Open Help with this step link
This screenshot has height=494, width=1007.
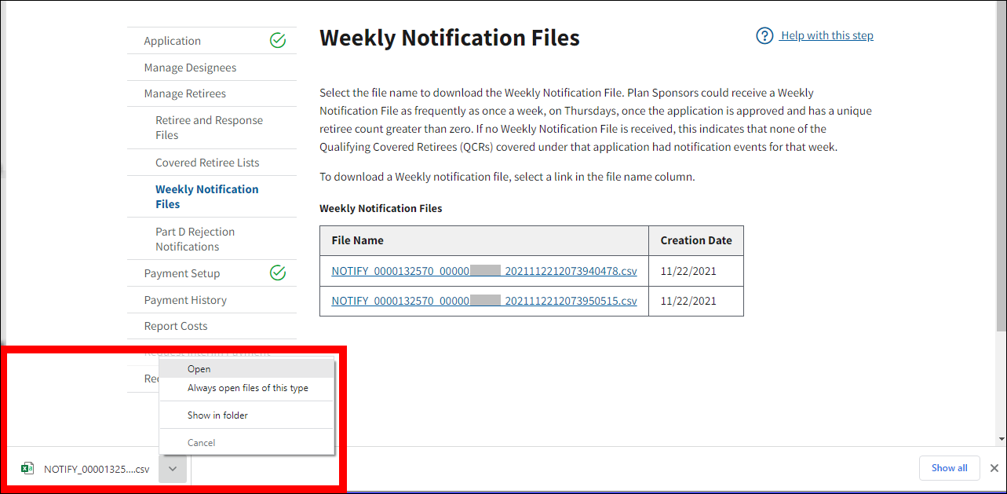(826, 36)
